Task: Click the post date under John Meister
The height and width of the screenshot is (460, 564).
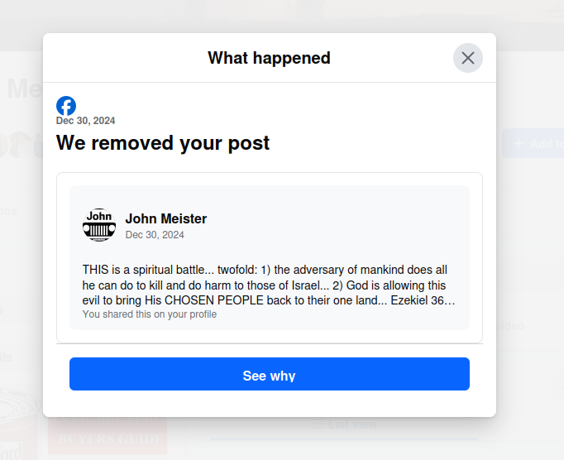Action: pos(155,235)
